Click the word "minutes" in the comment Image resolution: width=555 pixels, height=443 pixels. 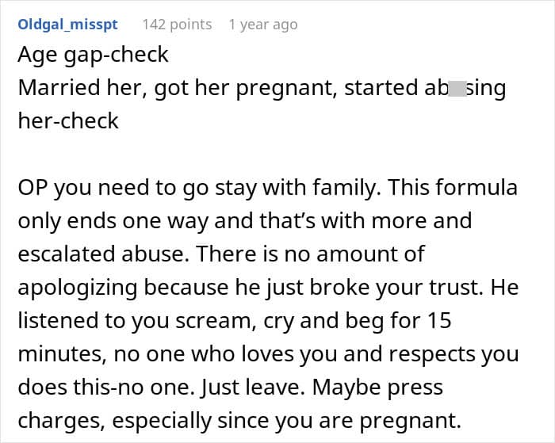[x=55, y=355]
